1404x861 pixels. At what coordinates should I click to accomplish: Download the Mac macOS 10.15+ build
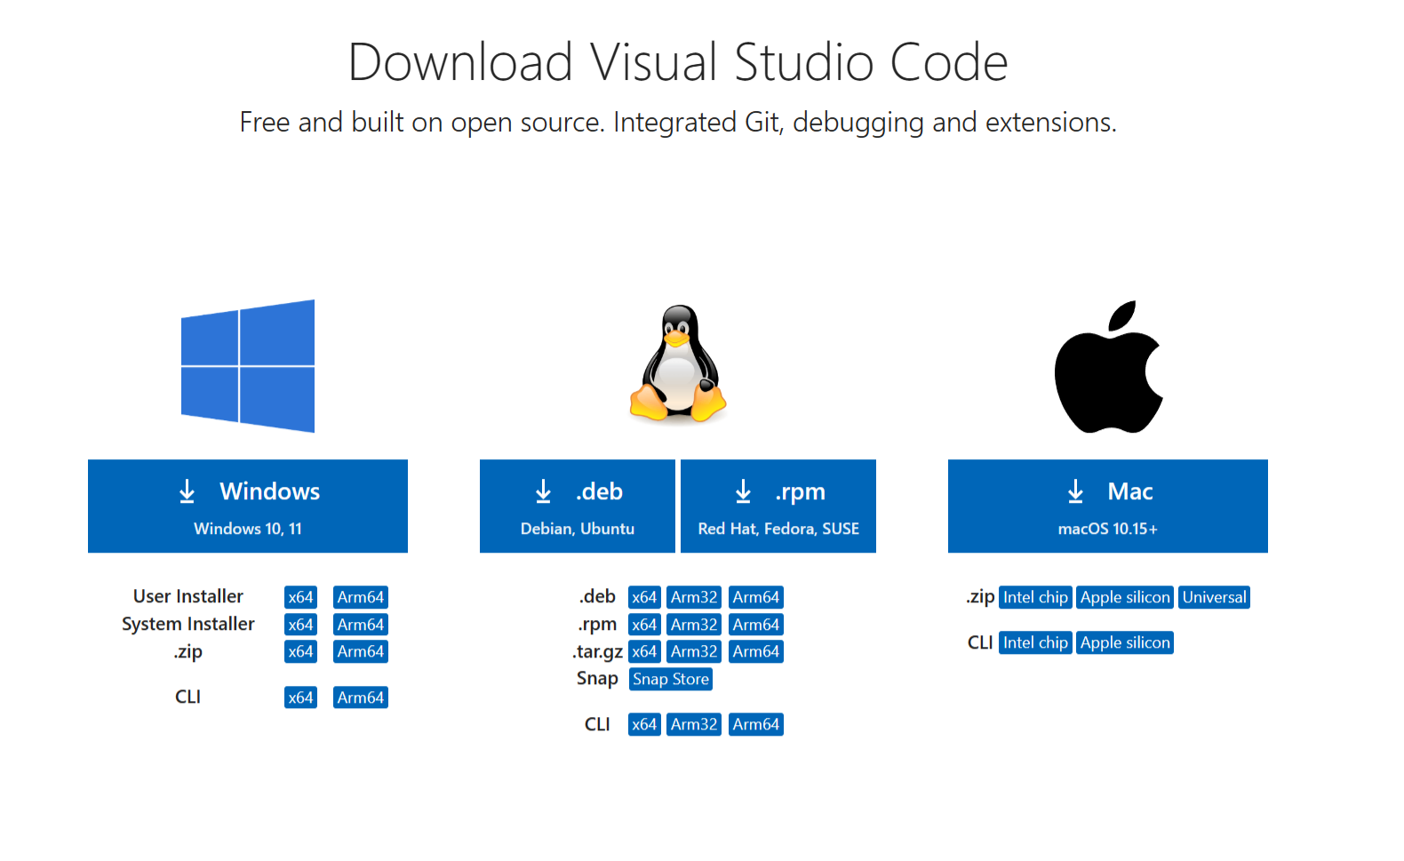[1108, 506]
